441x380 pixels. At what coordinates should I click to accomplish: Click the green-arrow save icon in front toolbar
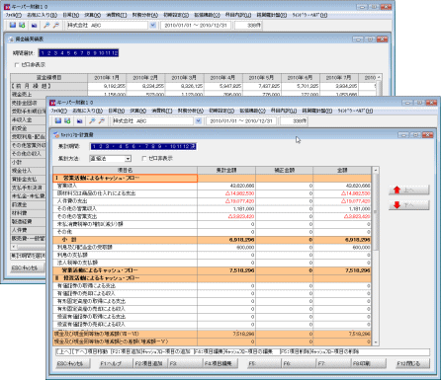[67, 121]
